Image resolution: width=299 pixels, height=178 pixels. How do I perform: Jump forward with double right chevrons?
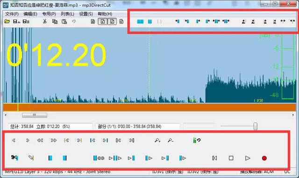coord(54,140)
